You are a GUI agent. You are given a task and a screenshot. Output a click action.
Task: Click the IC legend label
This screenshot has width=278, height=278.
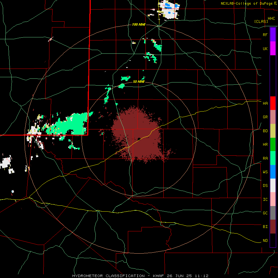265,200
